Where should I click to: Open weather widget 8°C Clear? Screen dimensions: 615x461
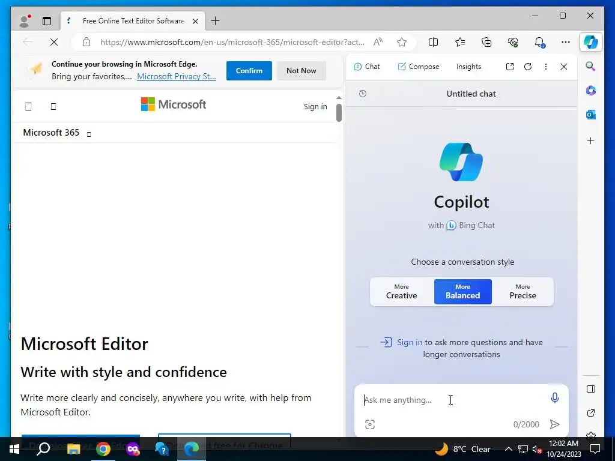coord(463,449)
